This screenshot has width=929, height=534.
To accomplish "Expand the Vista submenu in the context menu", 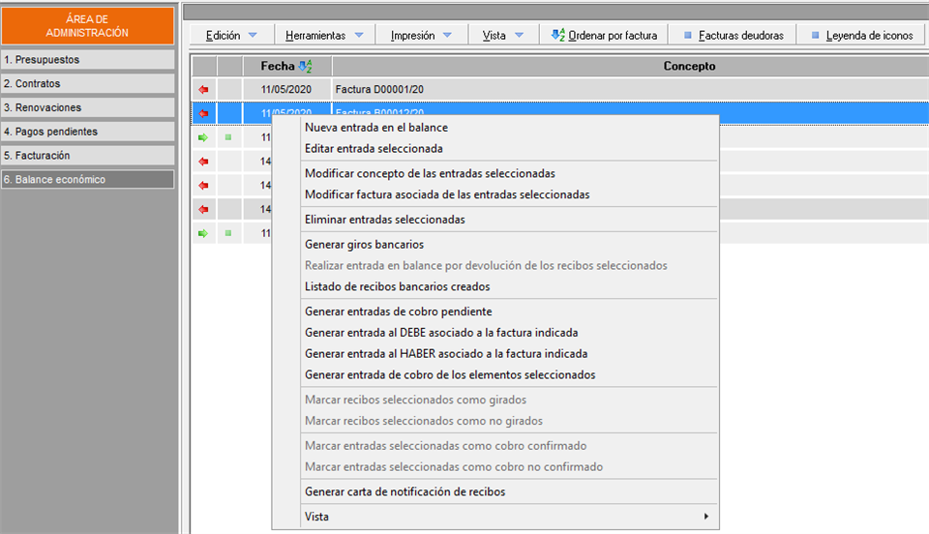I will pos(508,517).
